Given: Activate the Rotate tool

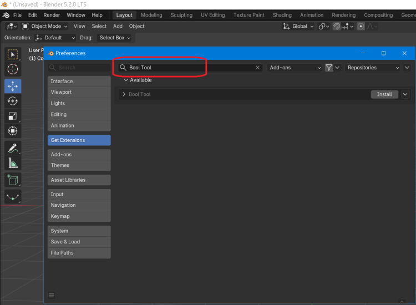Looking at the screenshot, I should [x=13, y=101].
